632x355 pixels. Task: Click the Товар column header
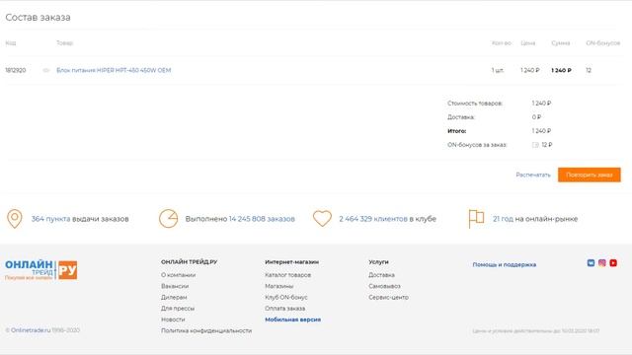(x=64, y=43)
